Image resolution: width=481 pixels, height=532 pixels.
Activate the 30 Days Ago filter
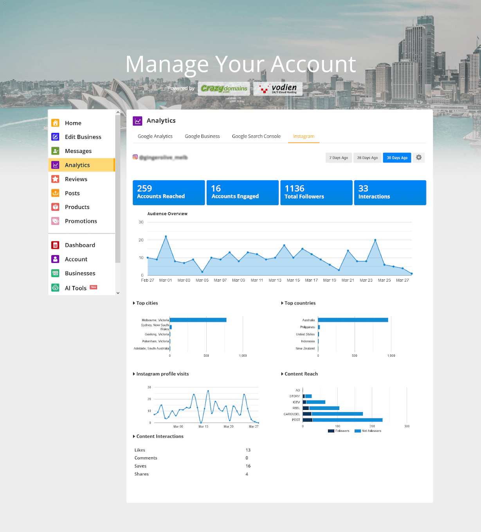(397, 157)
